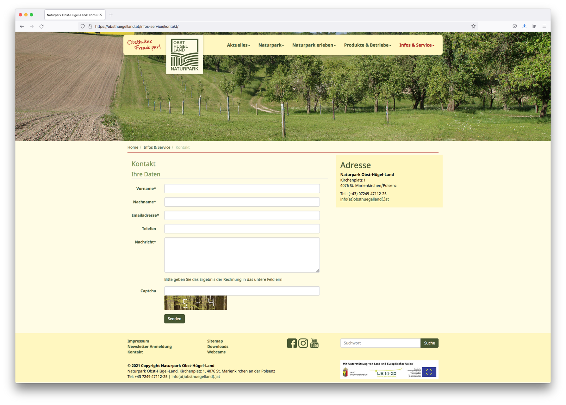
Task: Reload the page in browser toolbar
Action: pyautogui.click(x=41, y=26)
